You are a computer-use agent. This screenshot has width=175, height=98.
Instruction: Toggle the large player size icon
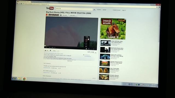point(94,49)
